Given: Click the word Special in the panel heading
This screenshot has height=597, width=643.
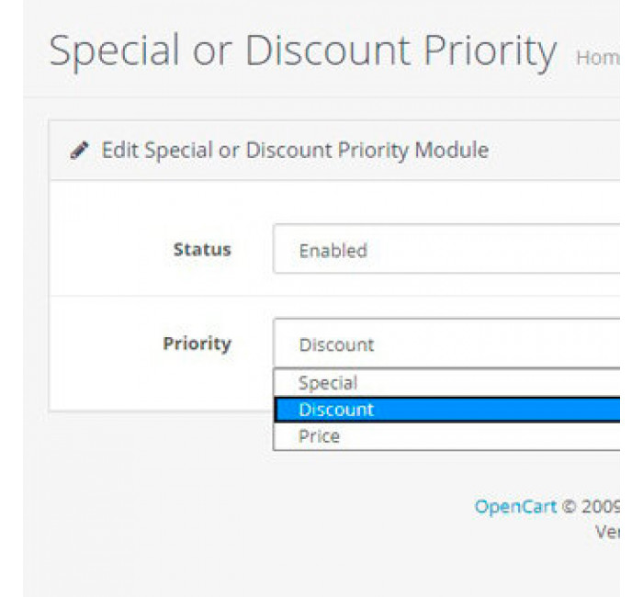Looking at the screenshot, I should (179, 151).
